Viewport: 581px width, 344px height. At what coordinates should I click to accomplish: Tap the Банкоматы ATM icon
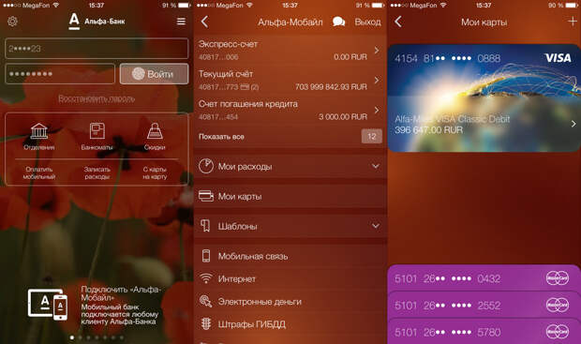pos(97,131)
